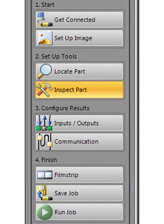Click the dotted splitter grip beside Filmstrip
Screen dimensions: 164x224
(x=132, y=185)
